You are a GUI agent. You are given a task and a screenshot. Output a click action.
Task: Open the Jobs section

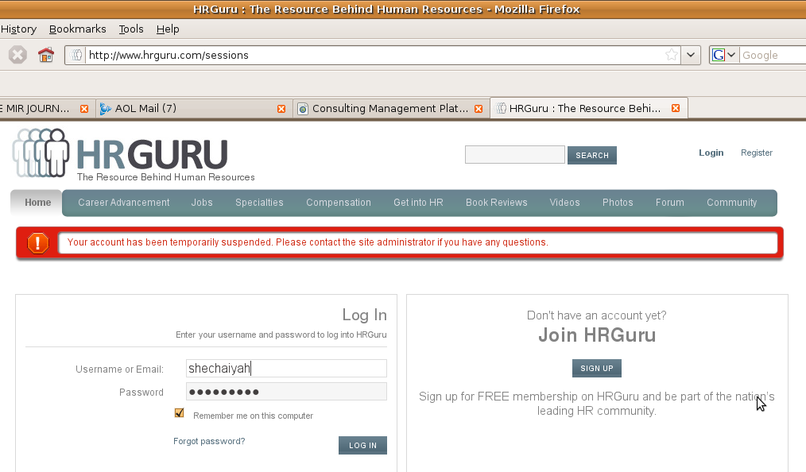202,203
